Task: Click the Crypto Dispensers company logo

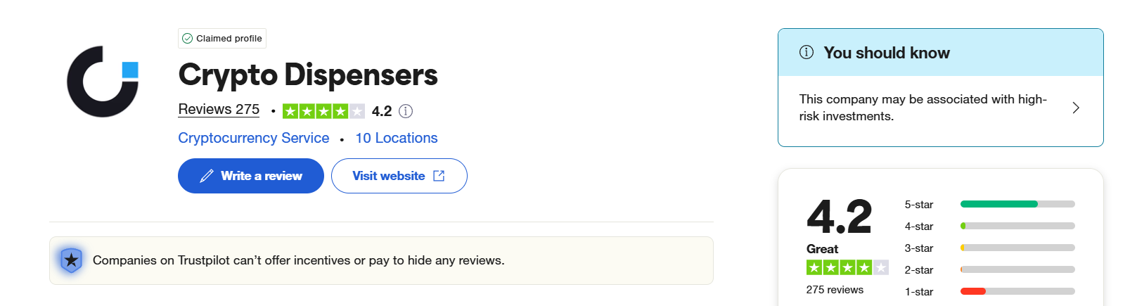Action: pyautogui.click(x=103, y=82)
